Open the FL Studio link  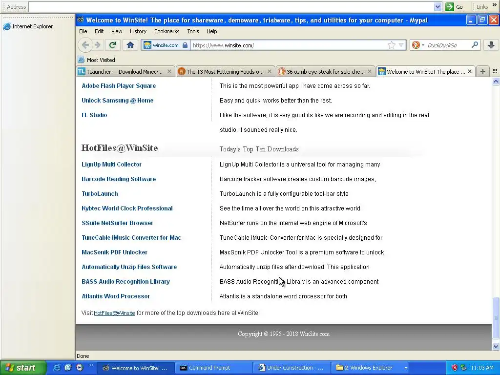(x=94, y=115)
